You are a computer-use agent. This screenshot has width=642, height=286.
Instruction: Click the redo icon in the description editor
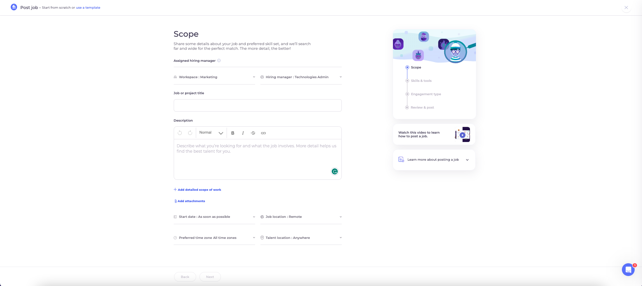coord(190,133)
